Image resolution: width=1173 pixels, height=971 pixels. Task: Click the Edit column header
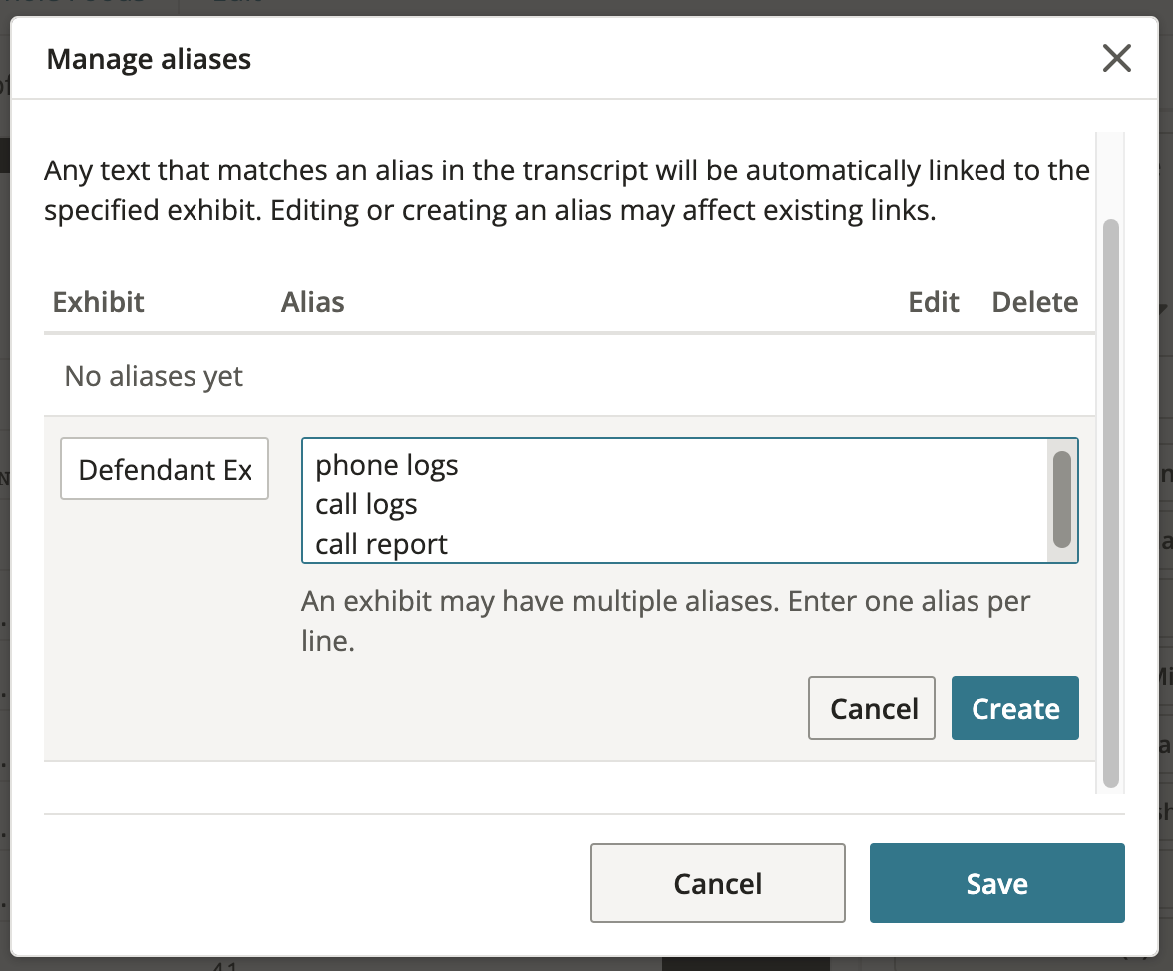click(933, 302)
